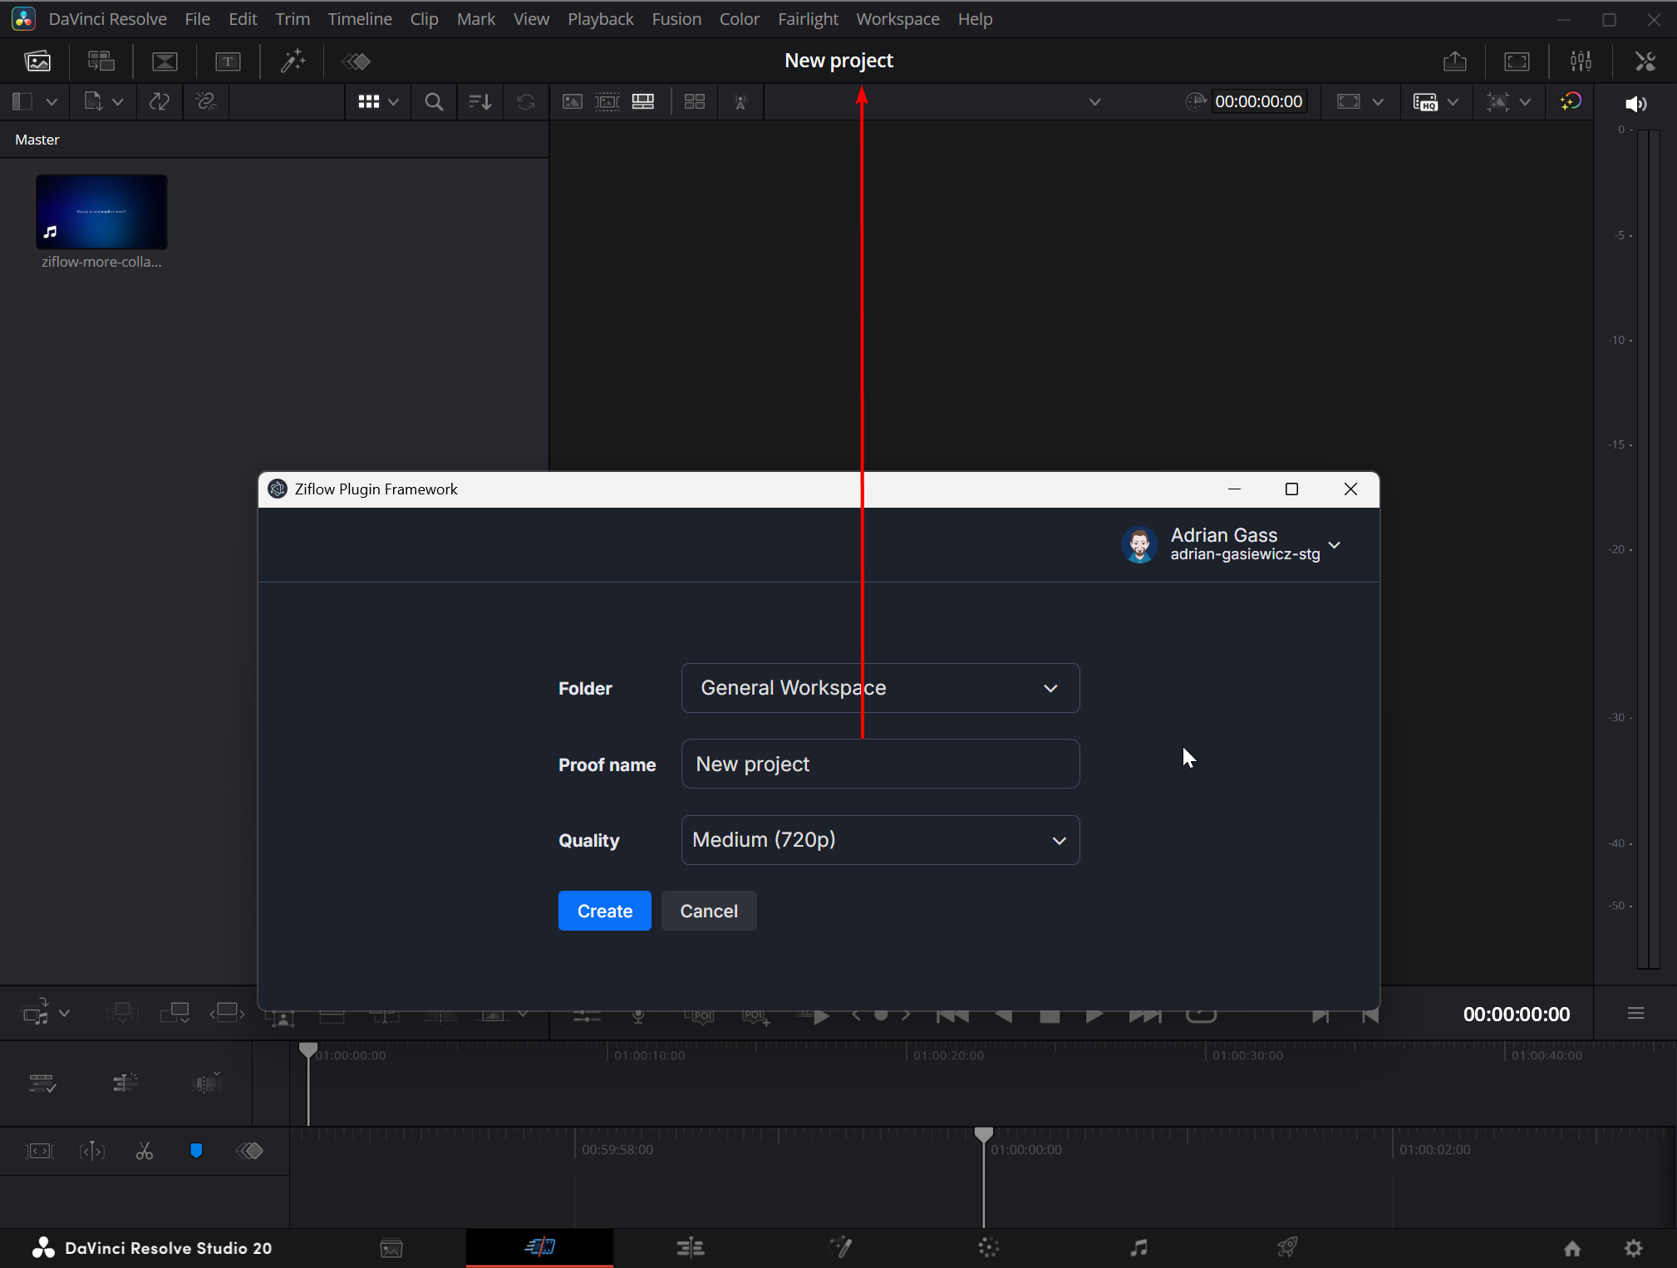This screenshot has width=1677, height=1268.
Task: Open the proxy mode HQ dropdown
Action: (1453, 101)
